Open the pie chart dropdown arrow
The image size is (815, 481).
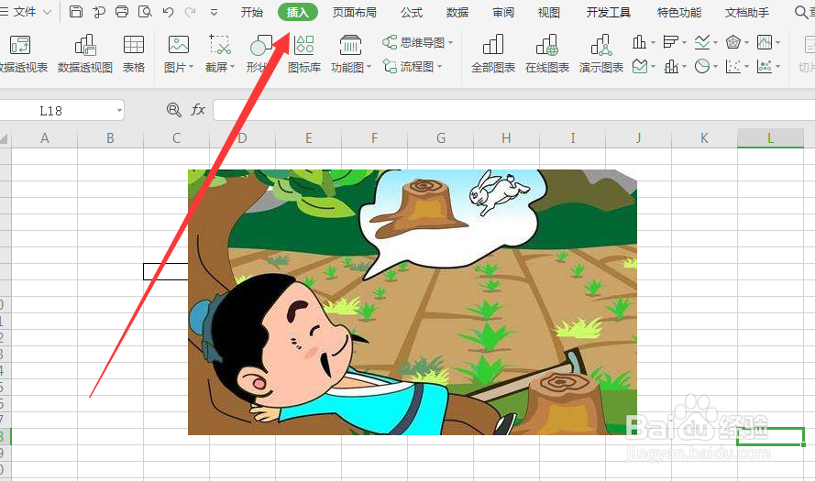(x=716, y=67)
